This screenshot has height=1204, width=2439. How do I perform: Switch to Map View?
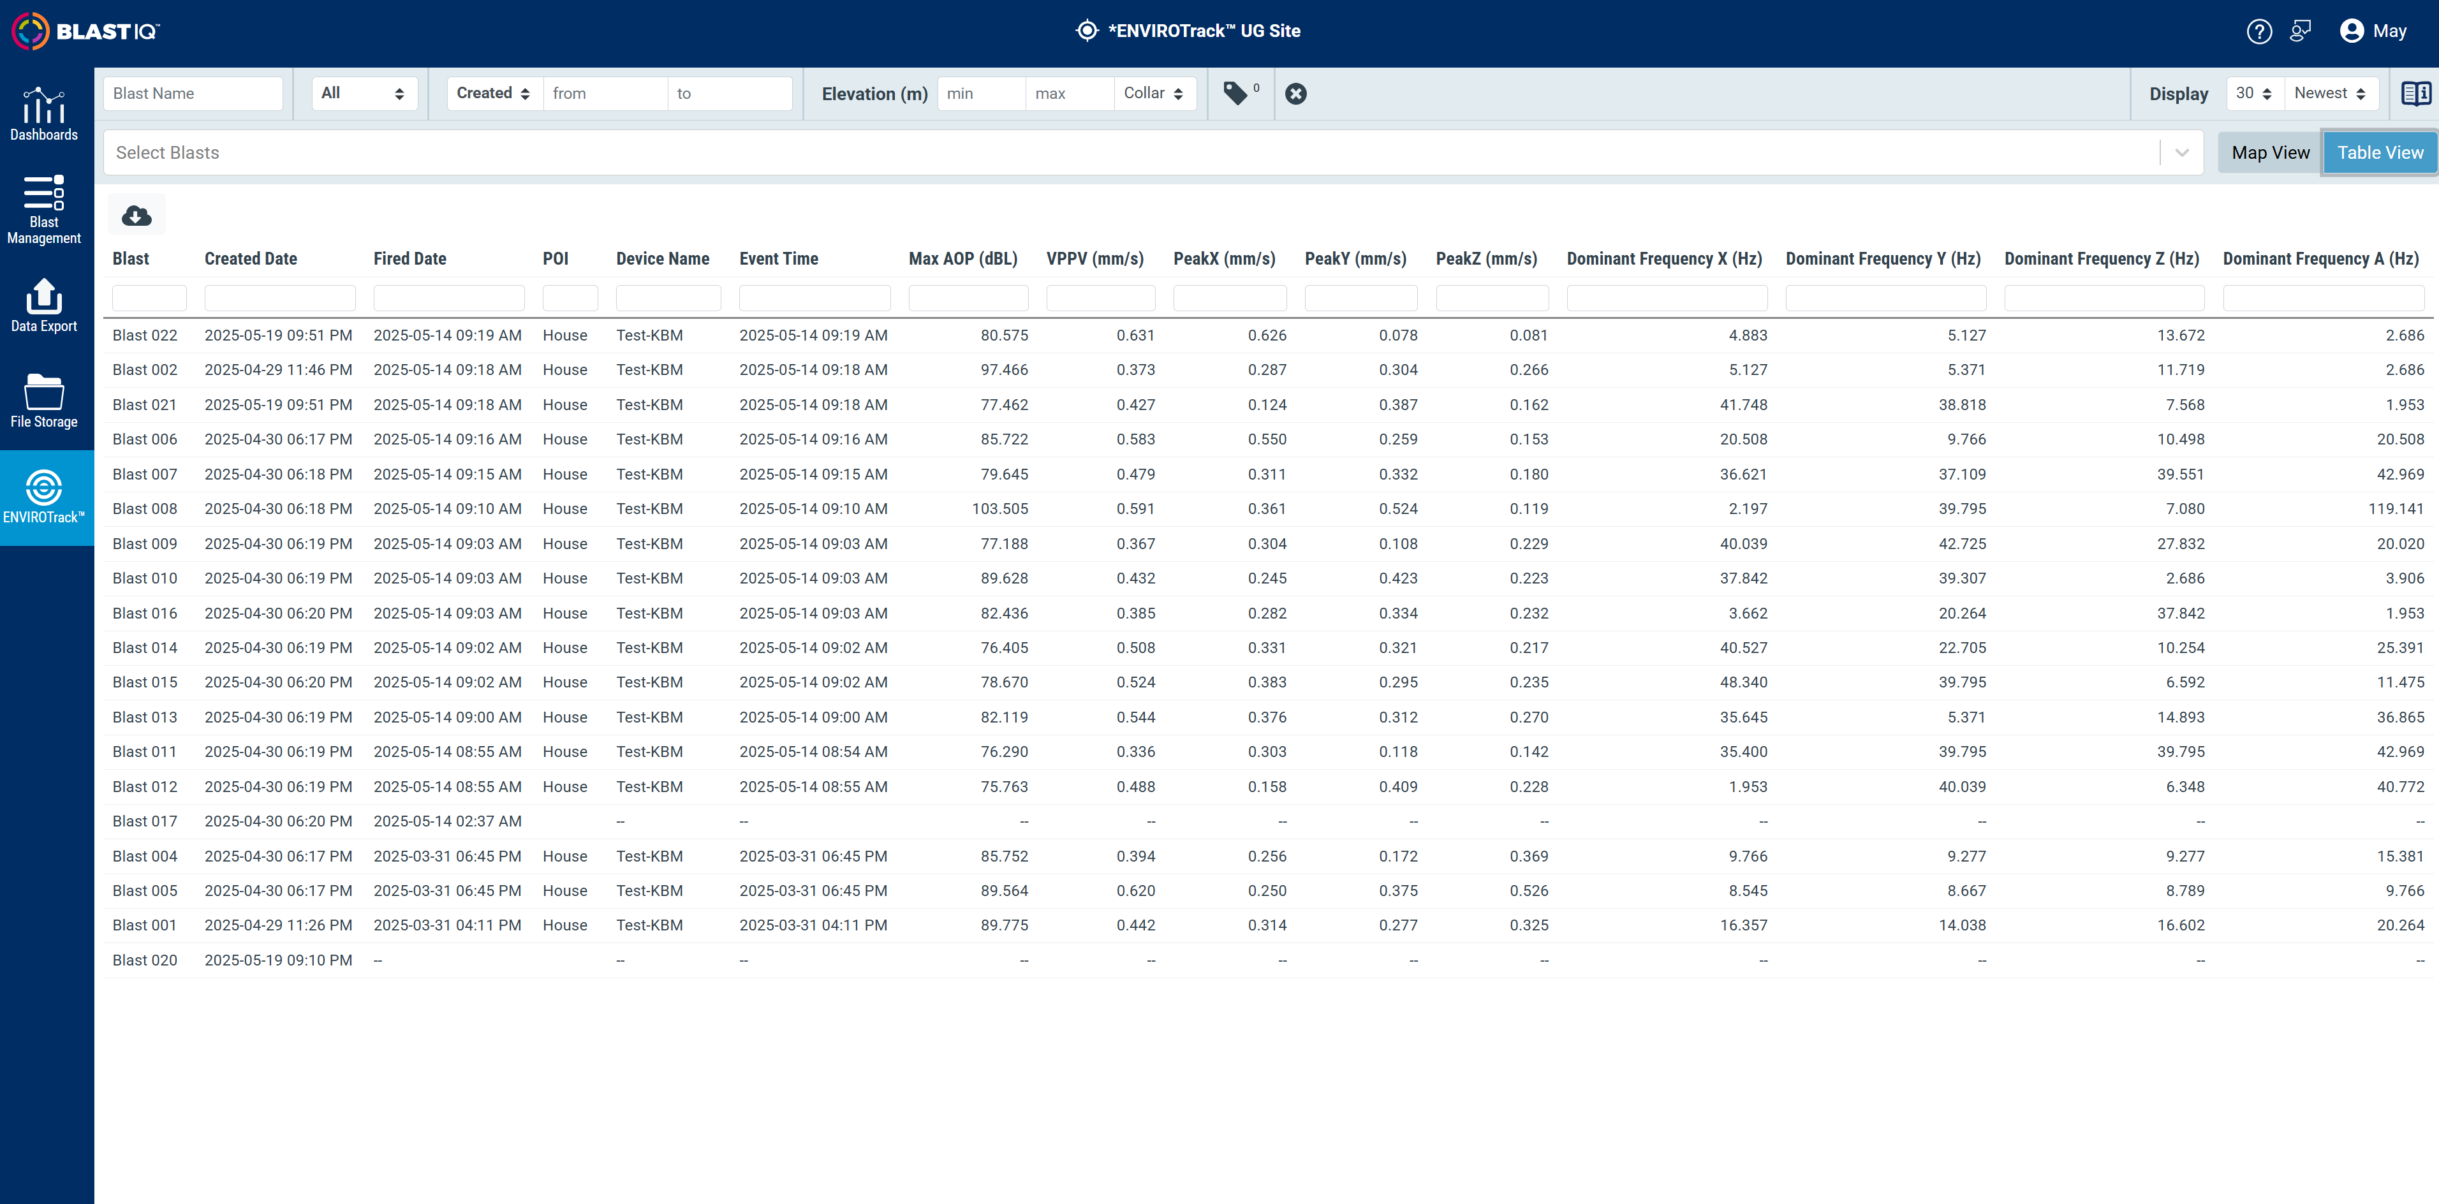(2269, 152)
